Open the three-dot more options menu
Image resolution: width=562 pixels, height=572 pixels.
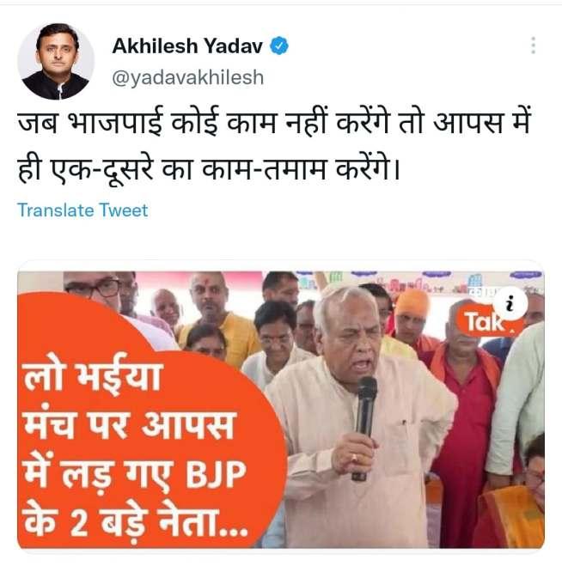(533, 46)
